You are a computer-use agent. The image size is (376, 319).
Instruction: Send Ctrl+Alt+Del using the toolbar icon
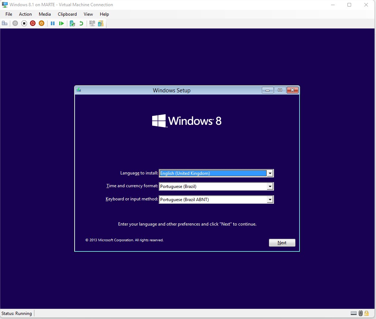coord(4,23)
